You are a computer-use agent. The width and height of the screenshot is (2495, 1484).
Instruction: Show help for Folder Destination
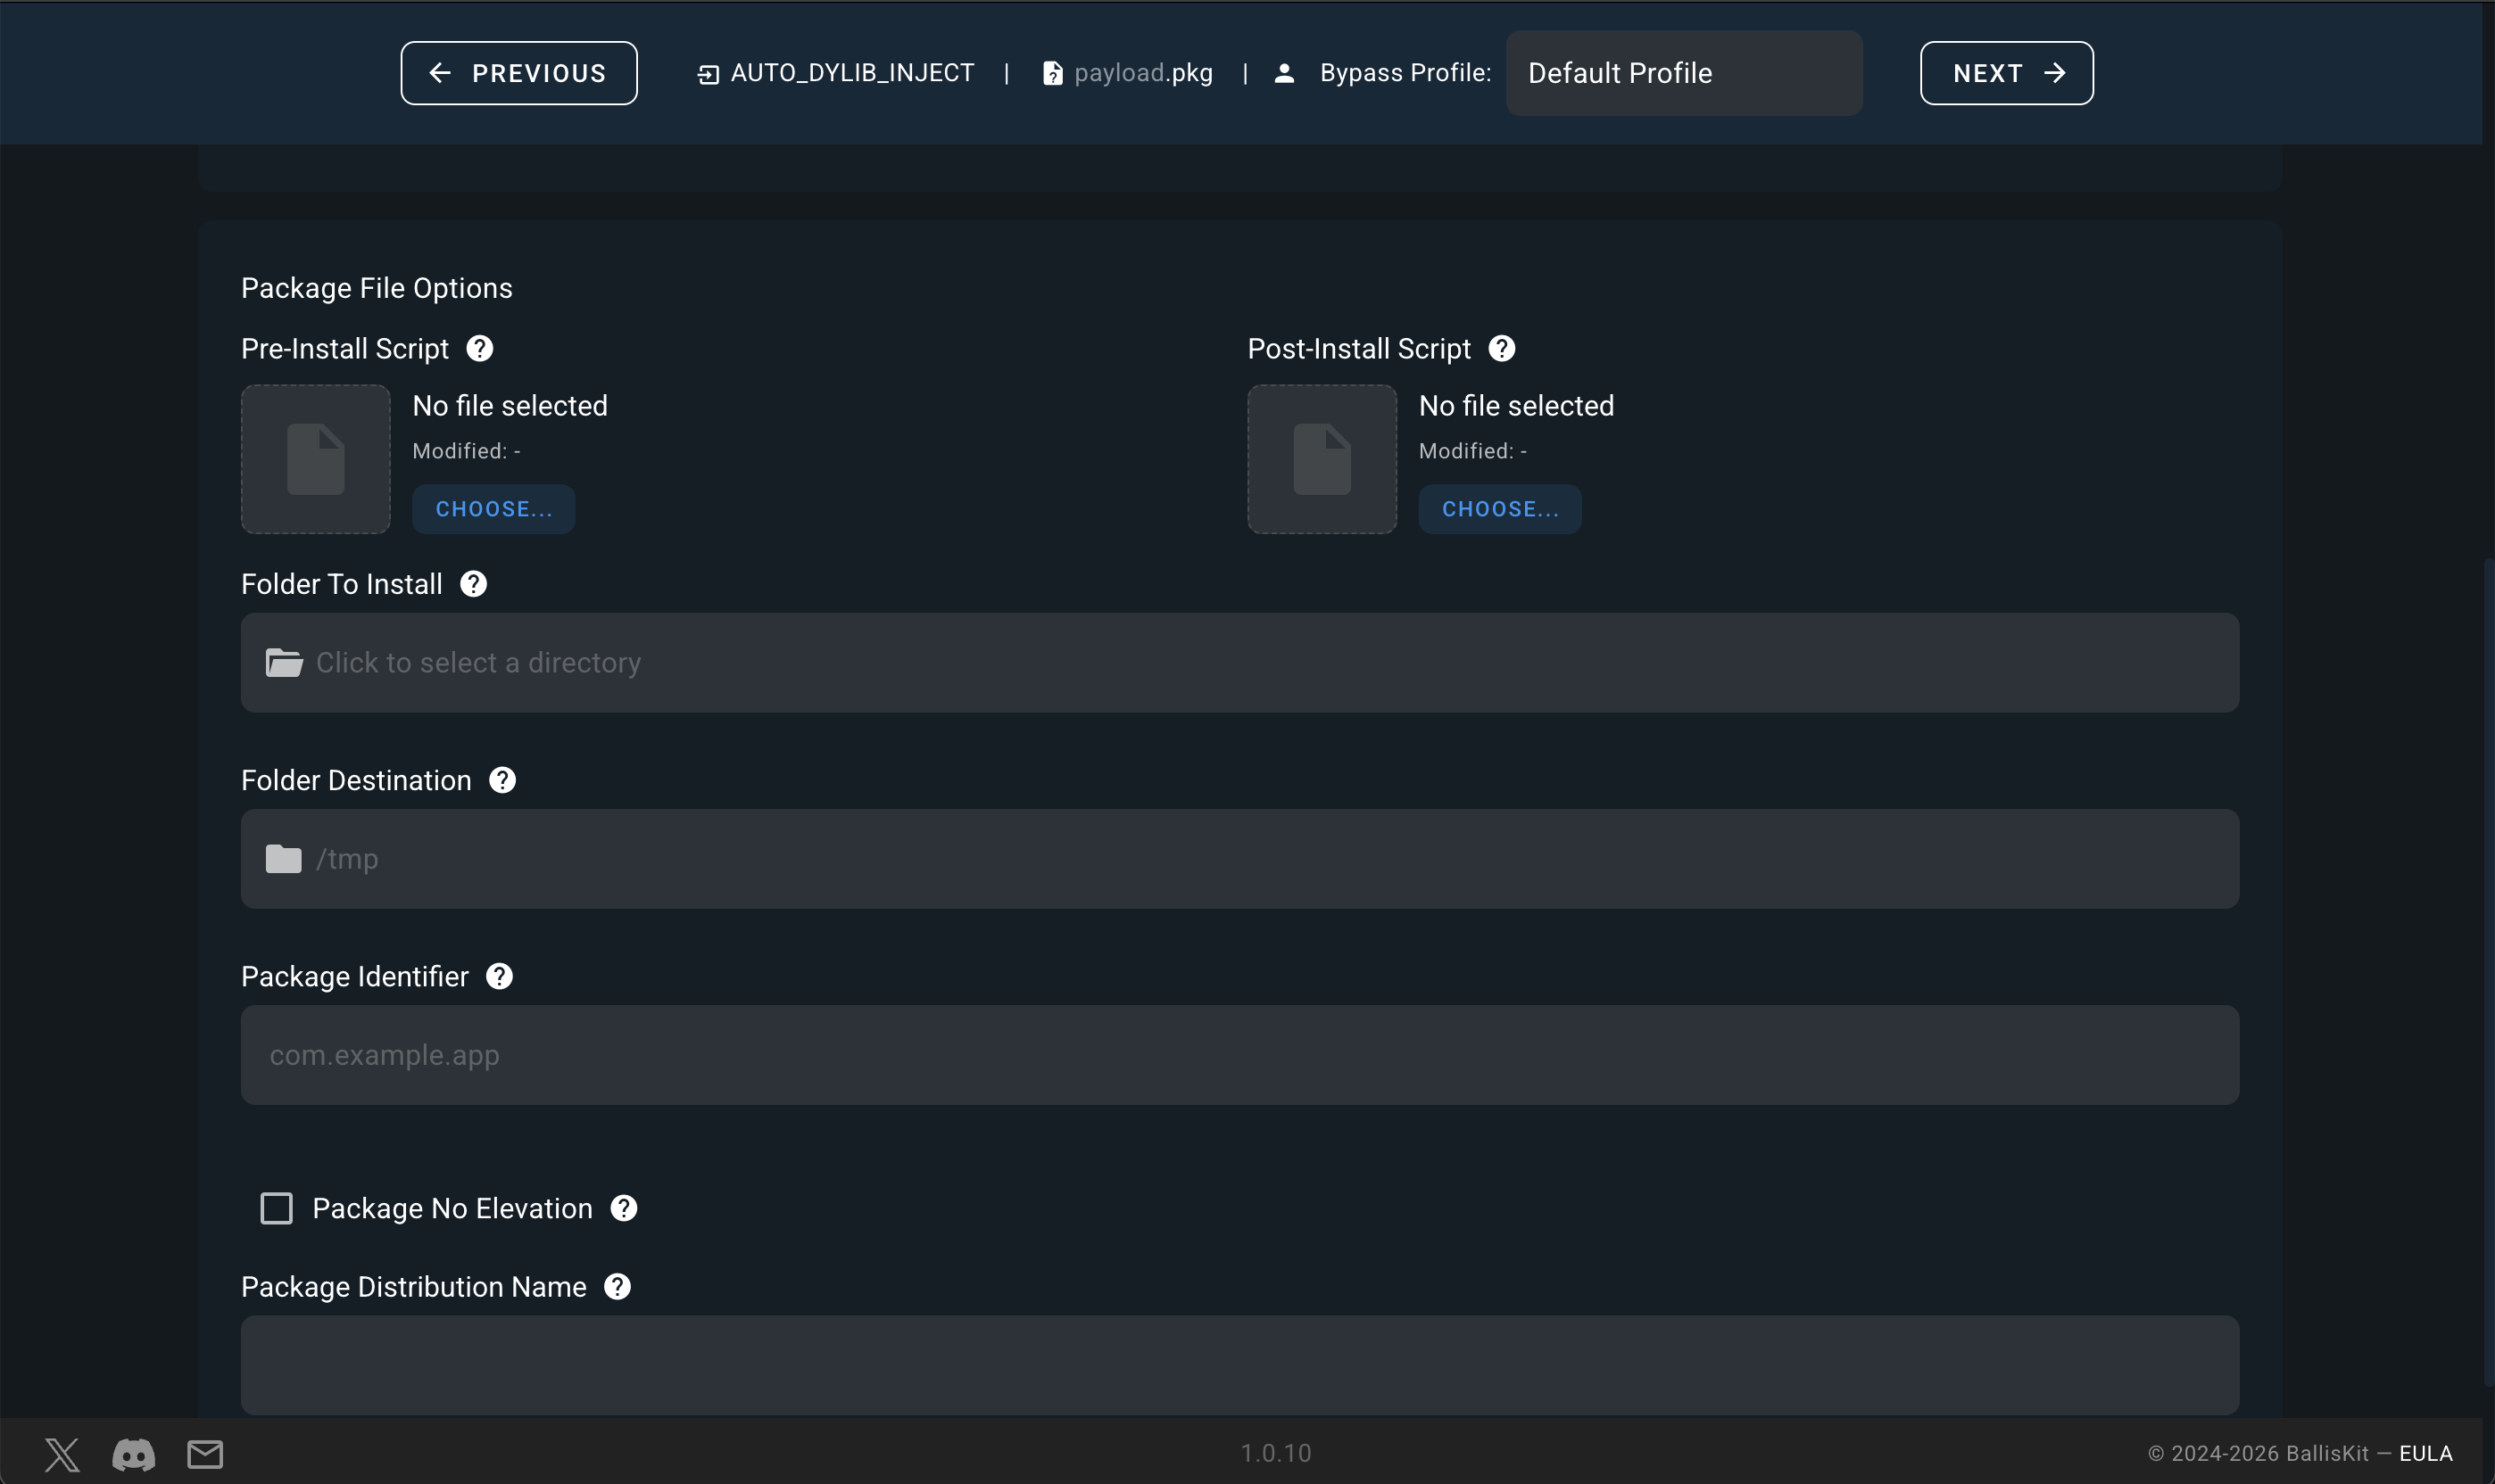(x=502, y=780)
